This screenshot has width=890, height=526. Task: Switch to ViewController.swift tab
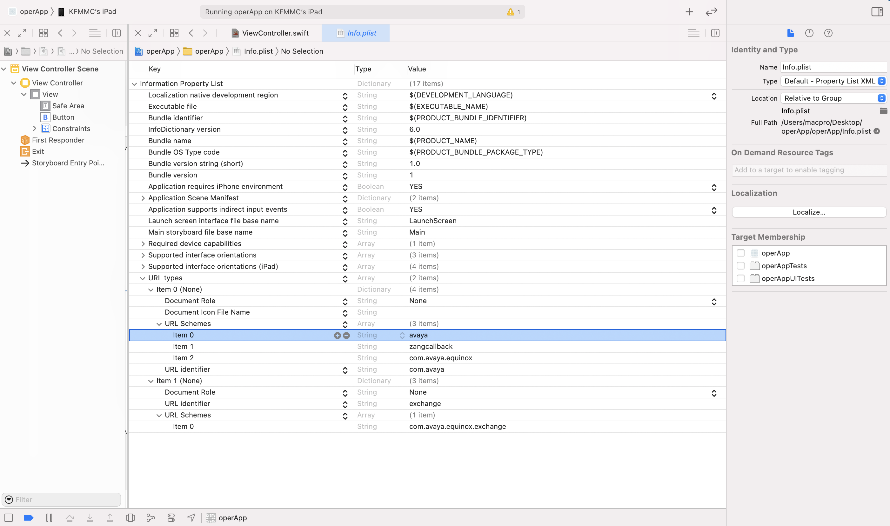click(x=270, y=33)
